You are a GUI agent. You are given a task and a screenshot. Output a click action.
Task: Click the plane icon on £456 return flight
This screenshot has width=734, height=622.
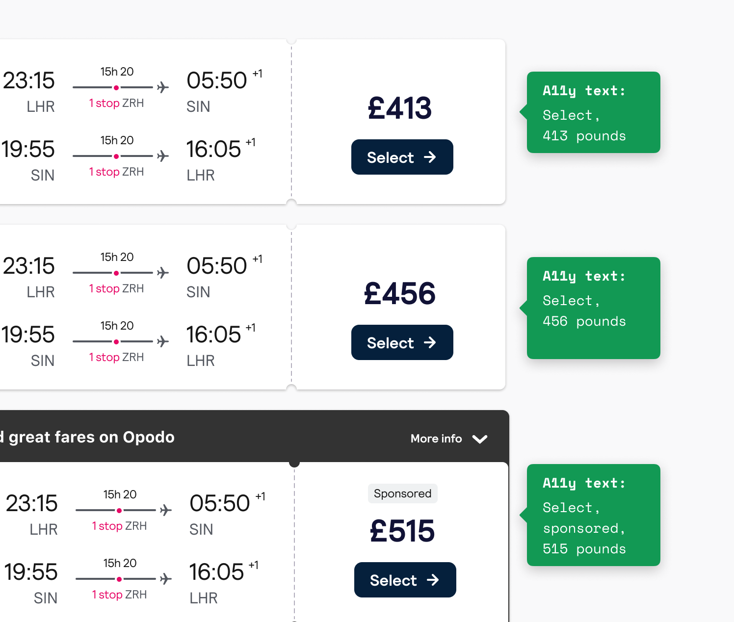point(163,341)
